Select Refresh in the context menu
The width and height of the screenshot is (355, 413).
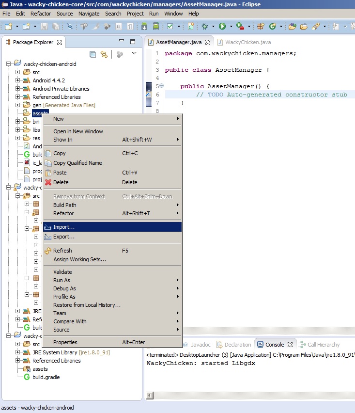click(112, 251)
